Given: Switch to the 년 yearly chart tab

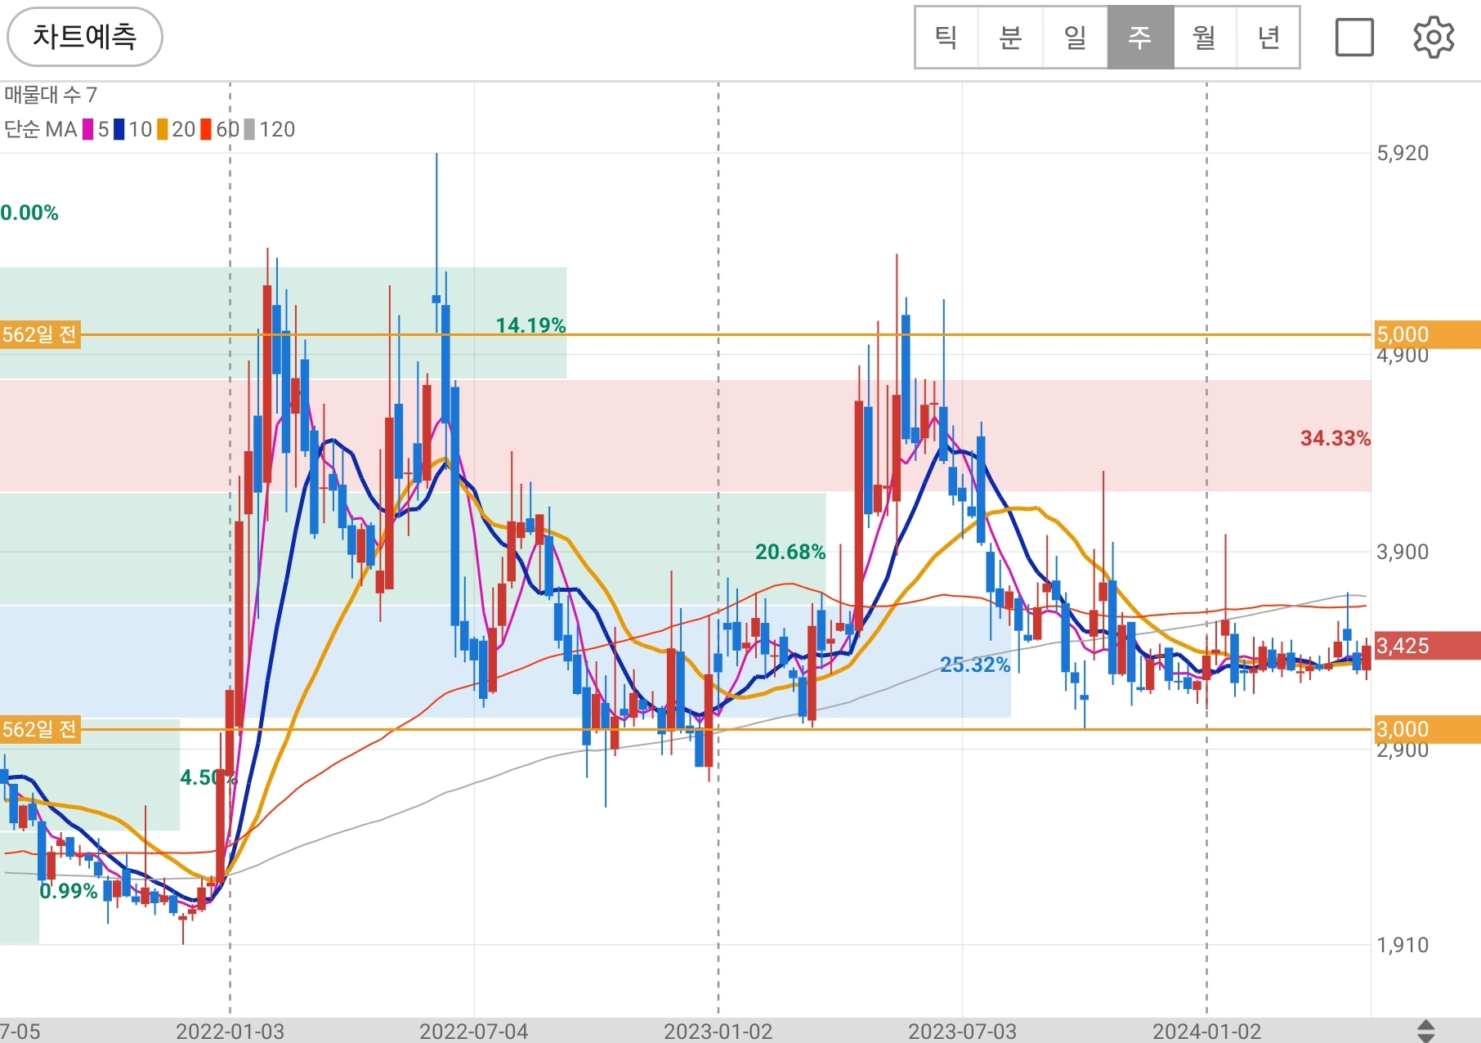Looking at the screenshot, I should tap(1268, 38).
